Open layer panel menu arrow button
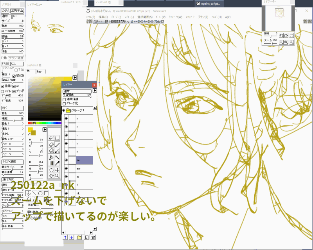 (x=95, y=91)
